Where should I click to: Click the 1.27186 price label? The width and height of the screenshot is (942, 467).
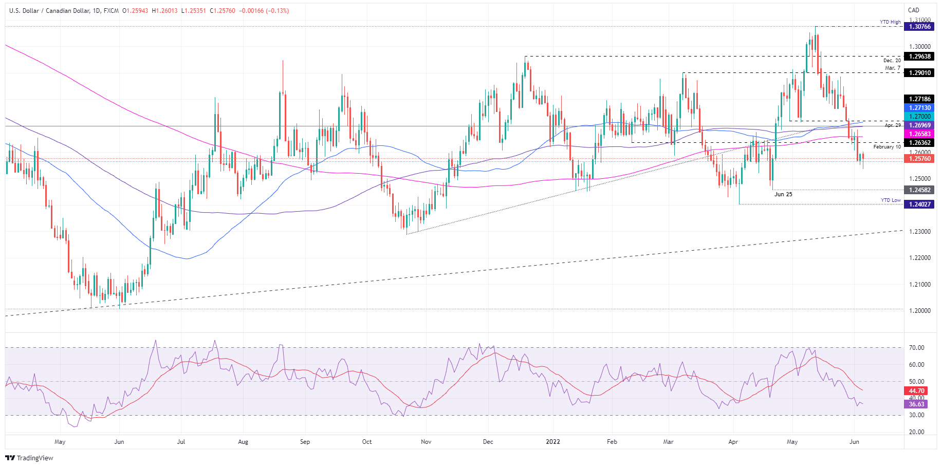pyautogui.click(x=919, y=99)
